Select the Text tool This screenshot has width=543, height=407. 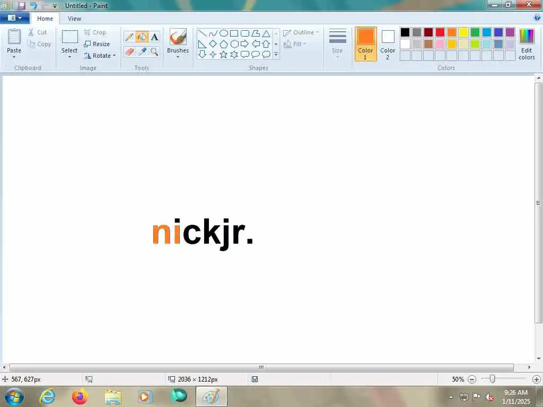(x=154, y=37)
